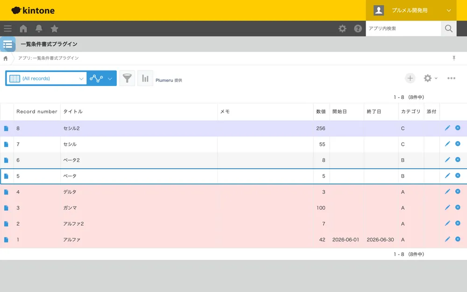Edit record 8 with pencil icon
The height and width of the screenshot is (292, 467).
pos(447,128)
